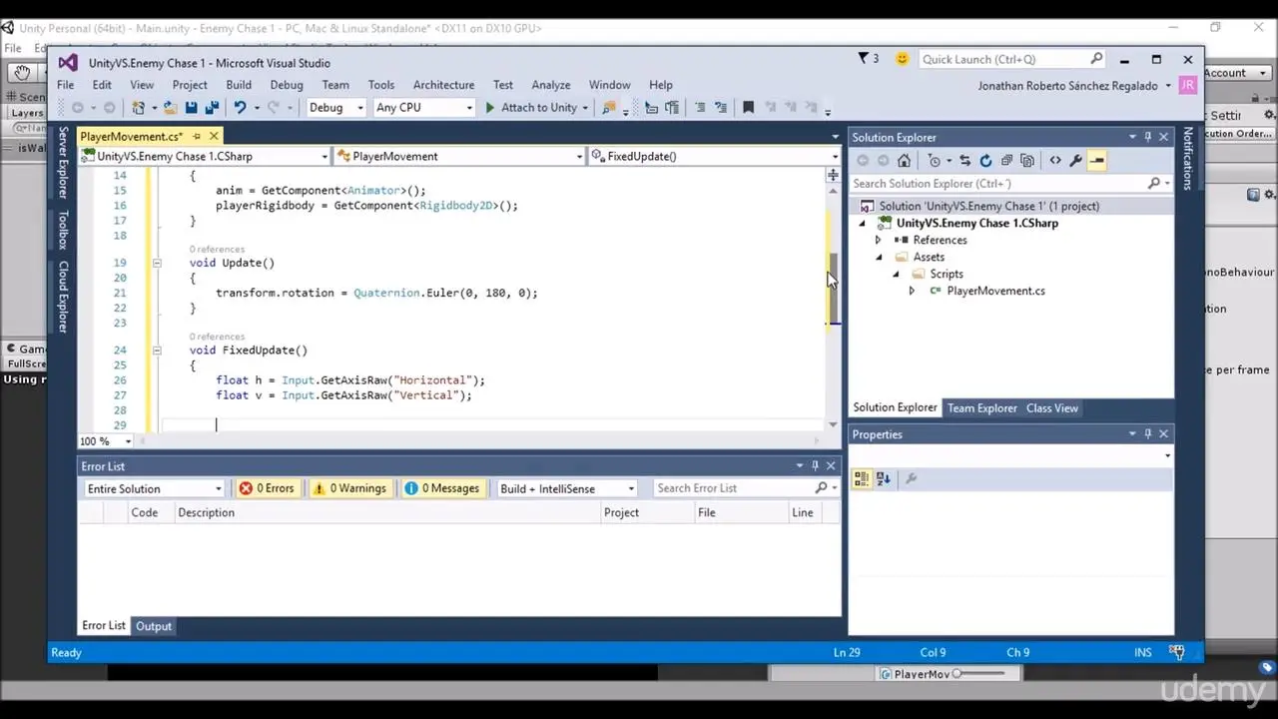
Task: Undo the last edit via toolbar
Action: click(240, 108)
